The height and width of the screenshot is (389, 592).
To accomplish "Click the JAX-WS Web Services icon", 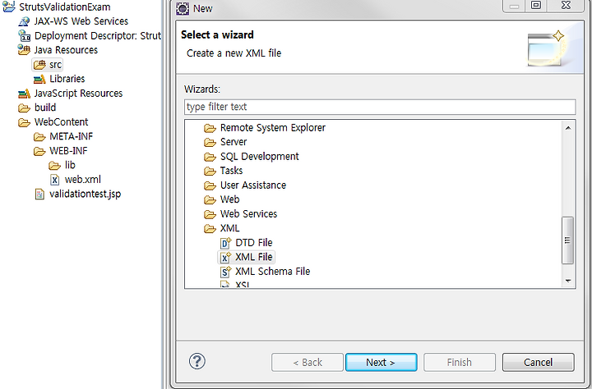I will tap(24, 21).
